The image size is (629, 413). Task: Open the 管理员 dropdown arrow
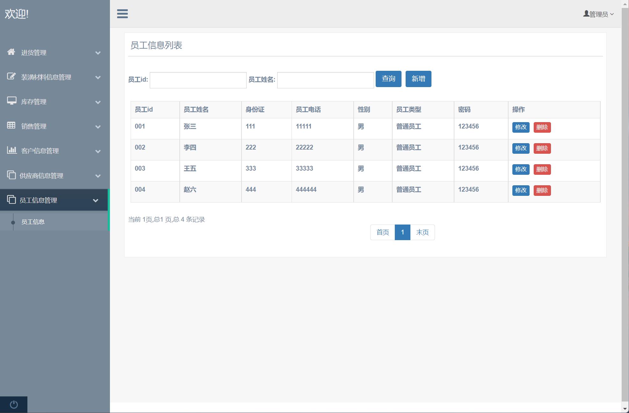click(612, 14)
